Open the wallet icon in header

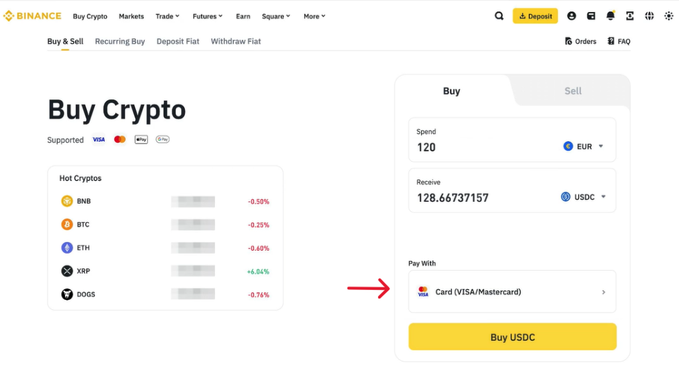point(591,16)
